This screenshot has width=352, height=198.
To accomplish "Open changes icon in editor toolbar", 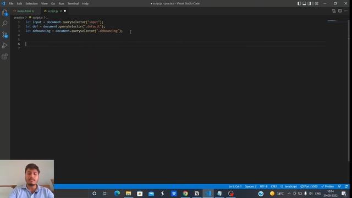I will (x=334, y=11).
